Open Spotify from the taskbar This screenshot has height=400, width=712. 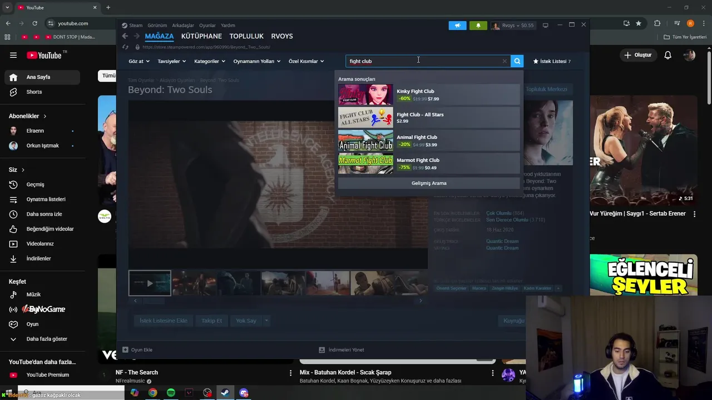pos(171,393)
